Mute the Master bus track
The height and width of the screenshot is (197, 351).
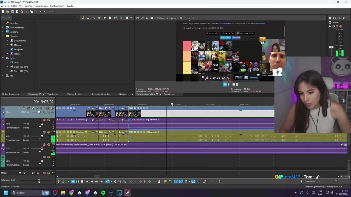44,173
